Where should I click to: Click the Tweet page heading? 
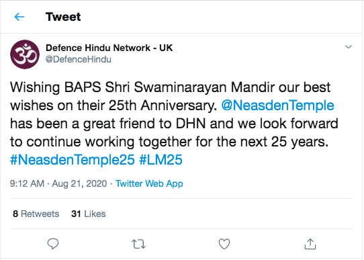(x=63, y=17)
